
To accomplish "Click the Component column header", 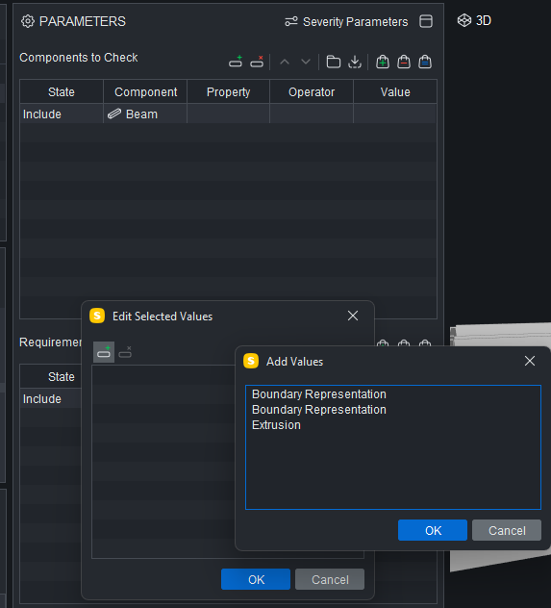I will point(145,92).
